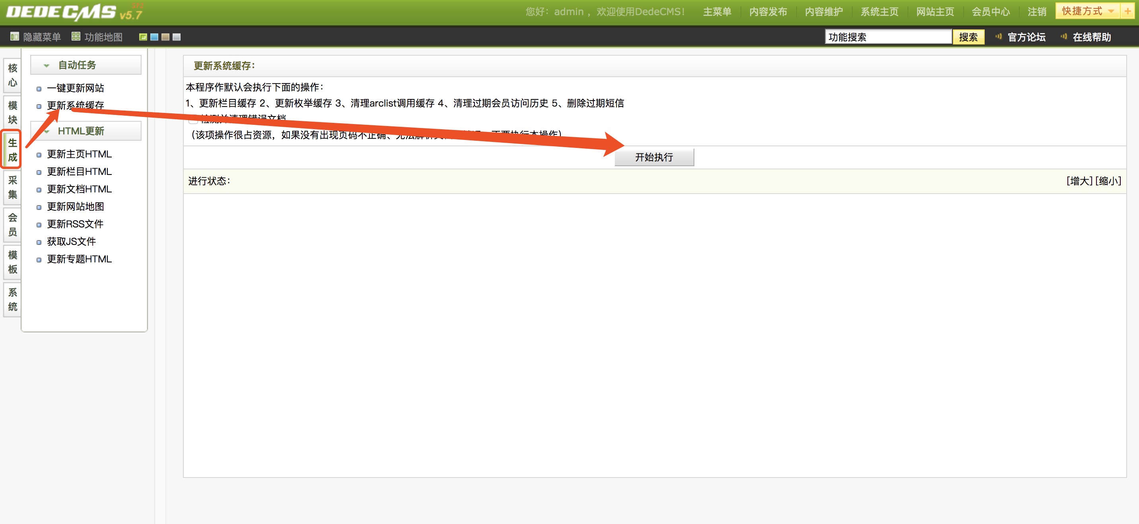Open the 快捷方式 shortcuts dropdown
1139x524 pixels.
[1088, 11]
